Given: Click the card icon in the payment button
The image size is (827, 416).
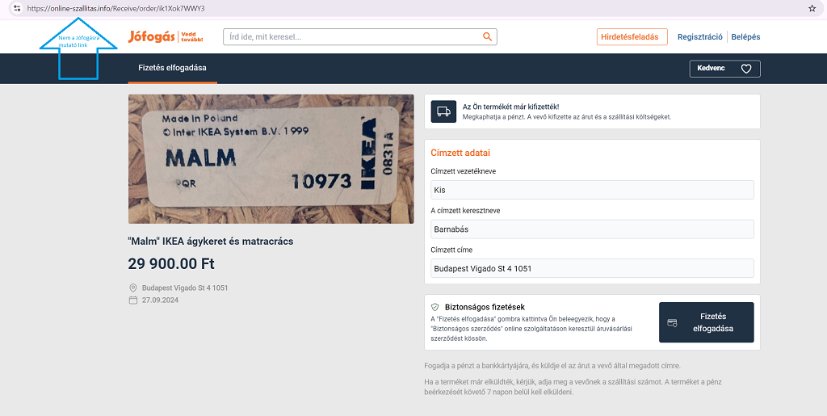Looking at the screenshot, I should pyautogui.click(x=672, y=323).
